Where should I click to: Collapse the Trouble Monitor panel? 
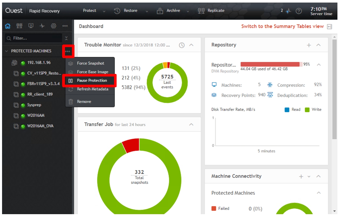click(x=191, y=45)
